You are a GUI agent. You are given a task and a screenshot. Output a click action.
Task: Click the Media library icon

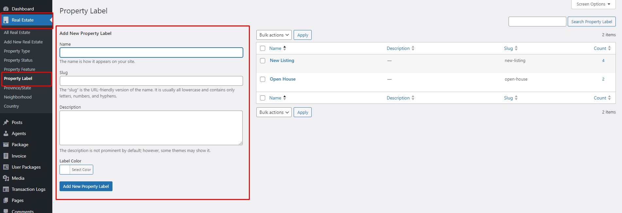pyautogui.click(x=6, y=178)
